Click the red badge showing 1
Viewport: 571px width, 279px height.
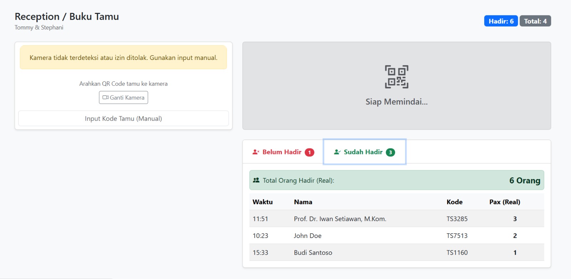pos(309,152)
